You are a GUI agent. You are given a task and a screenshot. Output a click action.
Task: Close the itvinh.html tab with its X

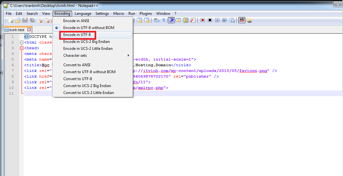(x=29, y=30)
